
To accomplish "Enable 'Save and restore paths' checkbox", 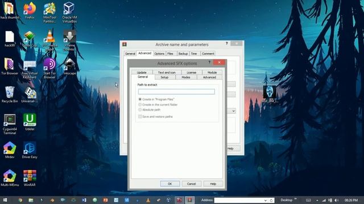I will pyautogui.click(x=140, y=117).
